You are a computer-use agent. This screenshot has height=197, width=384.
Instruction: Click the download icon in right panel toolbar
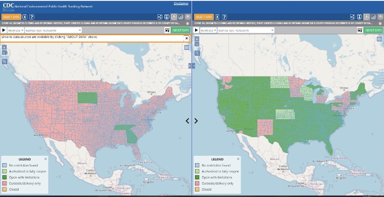pyautogui.click(x=358, y=17)
